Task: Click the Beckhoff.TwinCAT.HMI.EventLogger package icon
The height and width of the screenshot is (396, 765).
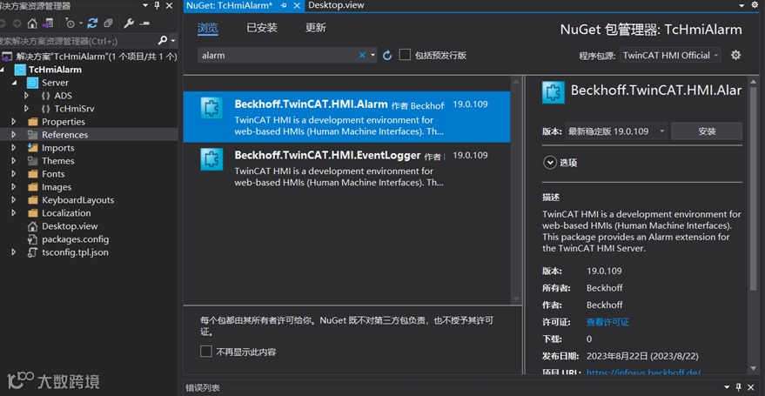Action: [211, 159]
